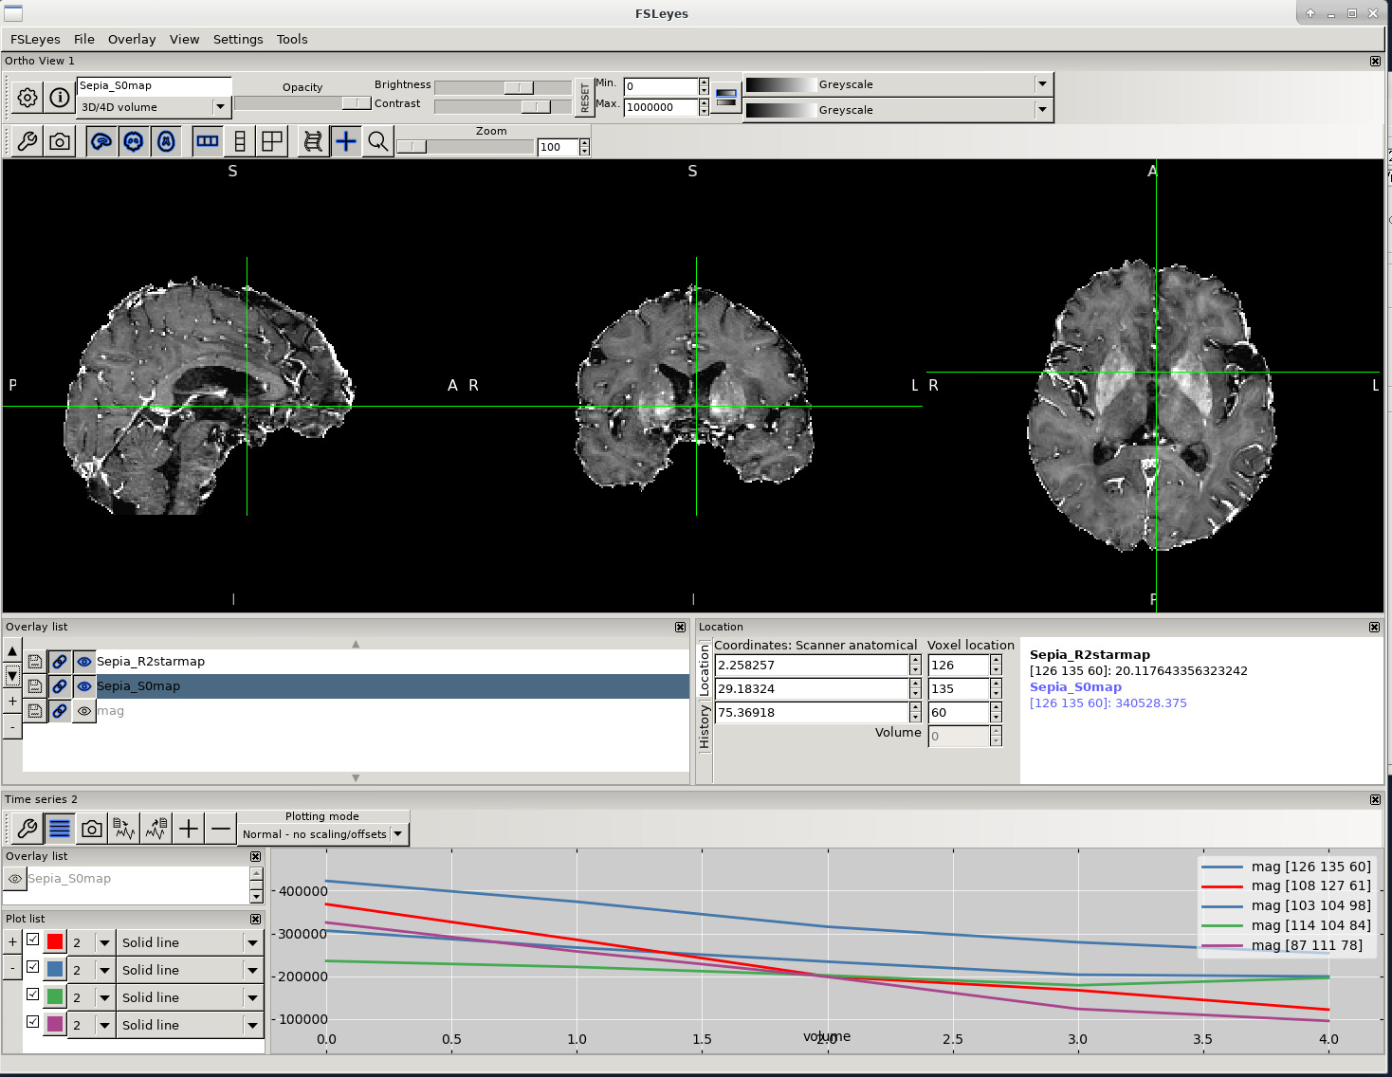
Task: Open Time series settings wrench icon
Action: 27,829
